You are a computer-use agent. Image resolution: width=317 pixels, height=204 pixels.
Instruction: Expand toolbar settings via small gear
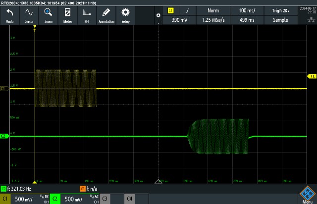[158, 15]
